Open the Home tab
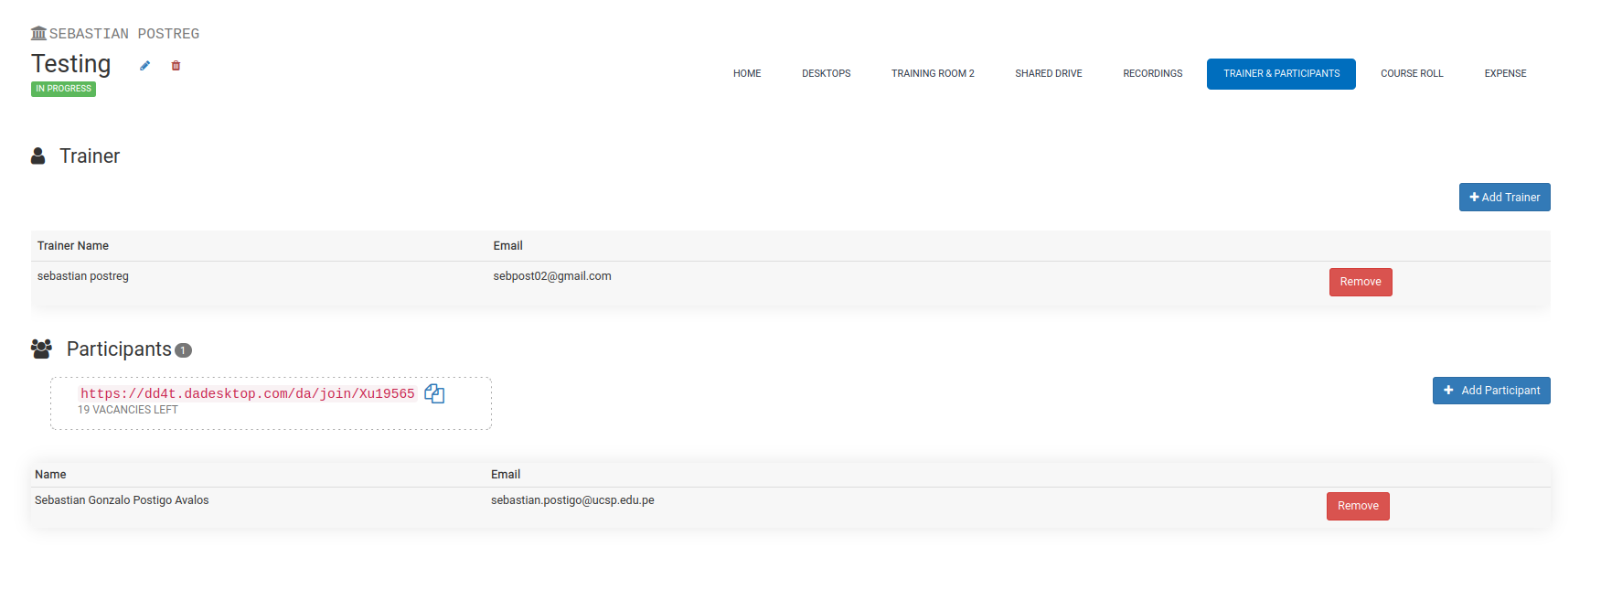This screenshot has width=1601, height=601. click(746, 74)
